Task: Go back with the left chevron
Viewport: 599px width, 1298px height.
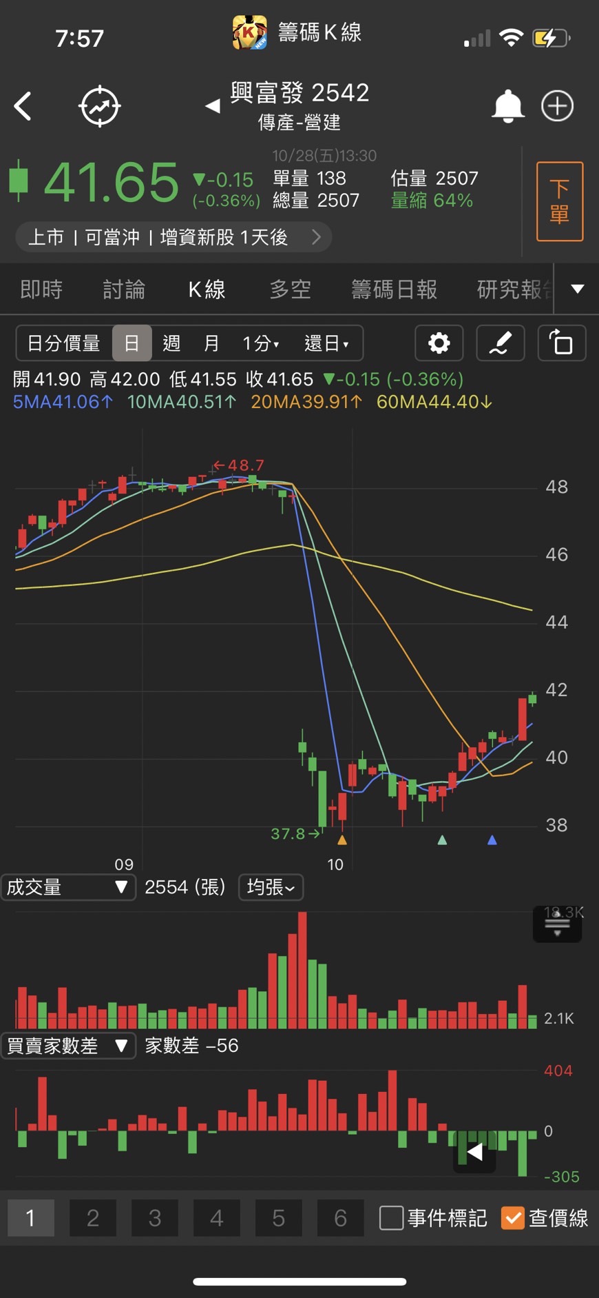Action: (x=23, y=106)
